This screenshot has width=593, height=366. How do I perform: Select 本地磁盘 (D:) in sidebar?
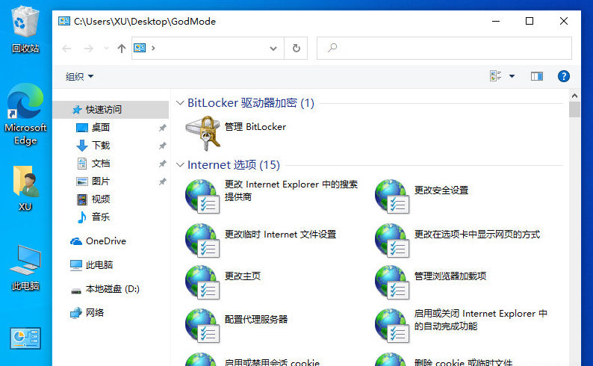pyautogui.click(x=105, y=289)
